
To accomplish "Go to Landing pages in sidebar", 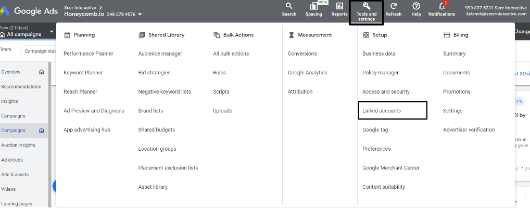I will [17, 204].
